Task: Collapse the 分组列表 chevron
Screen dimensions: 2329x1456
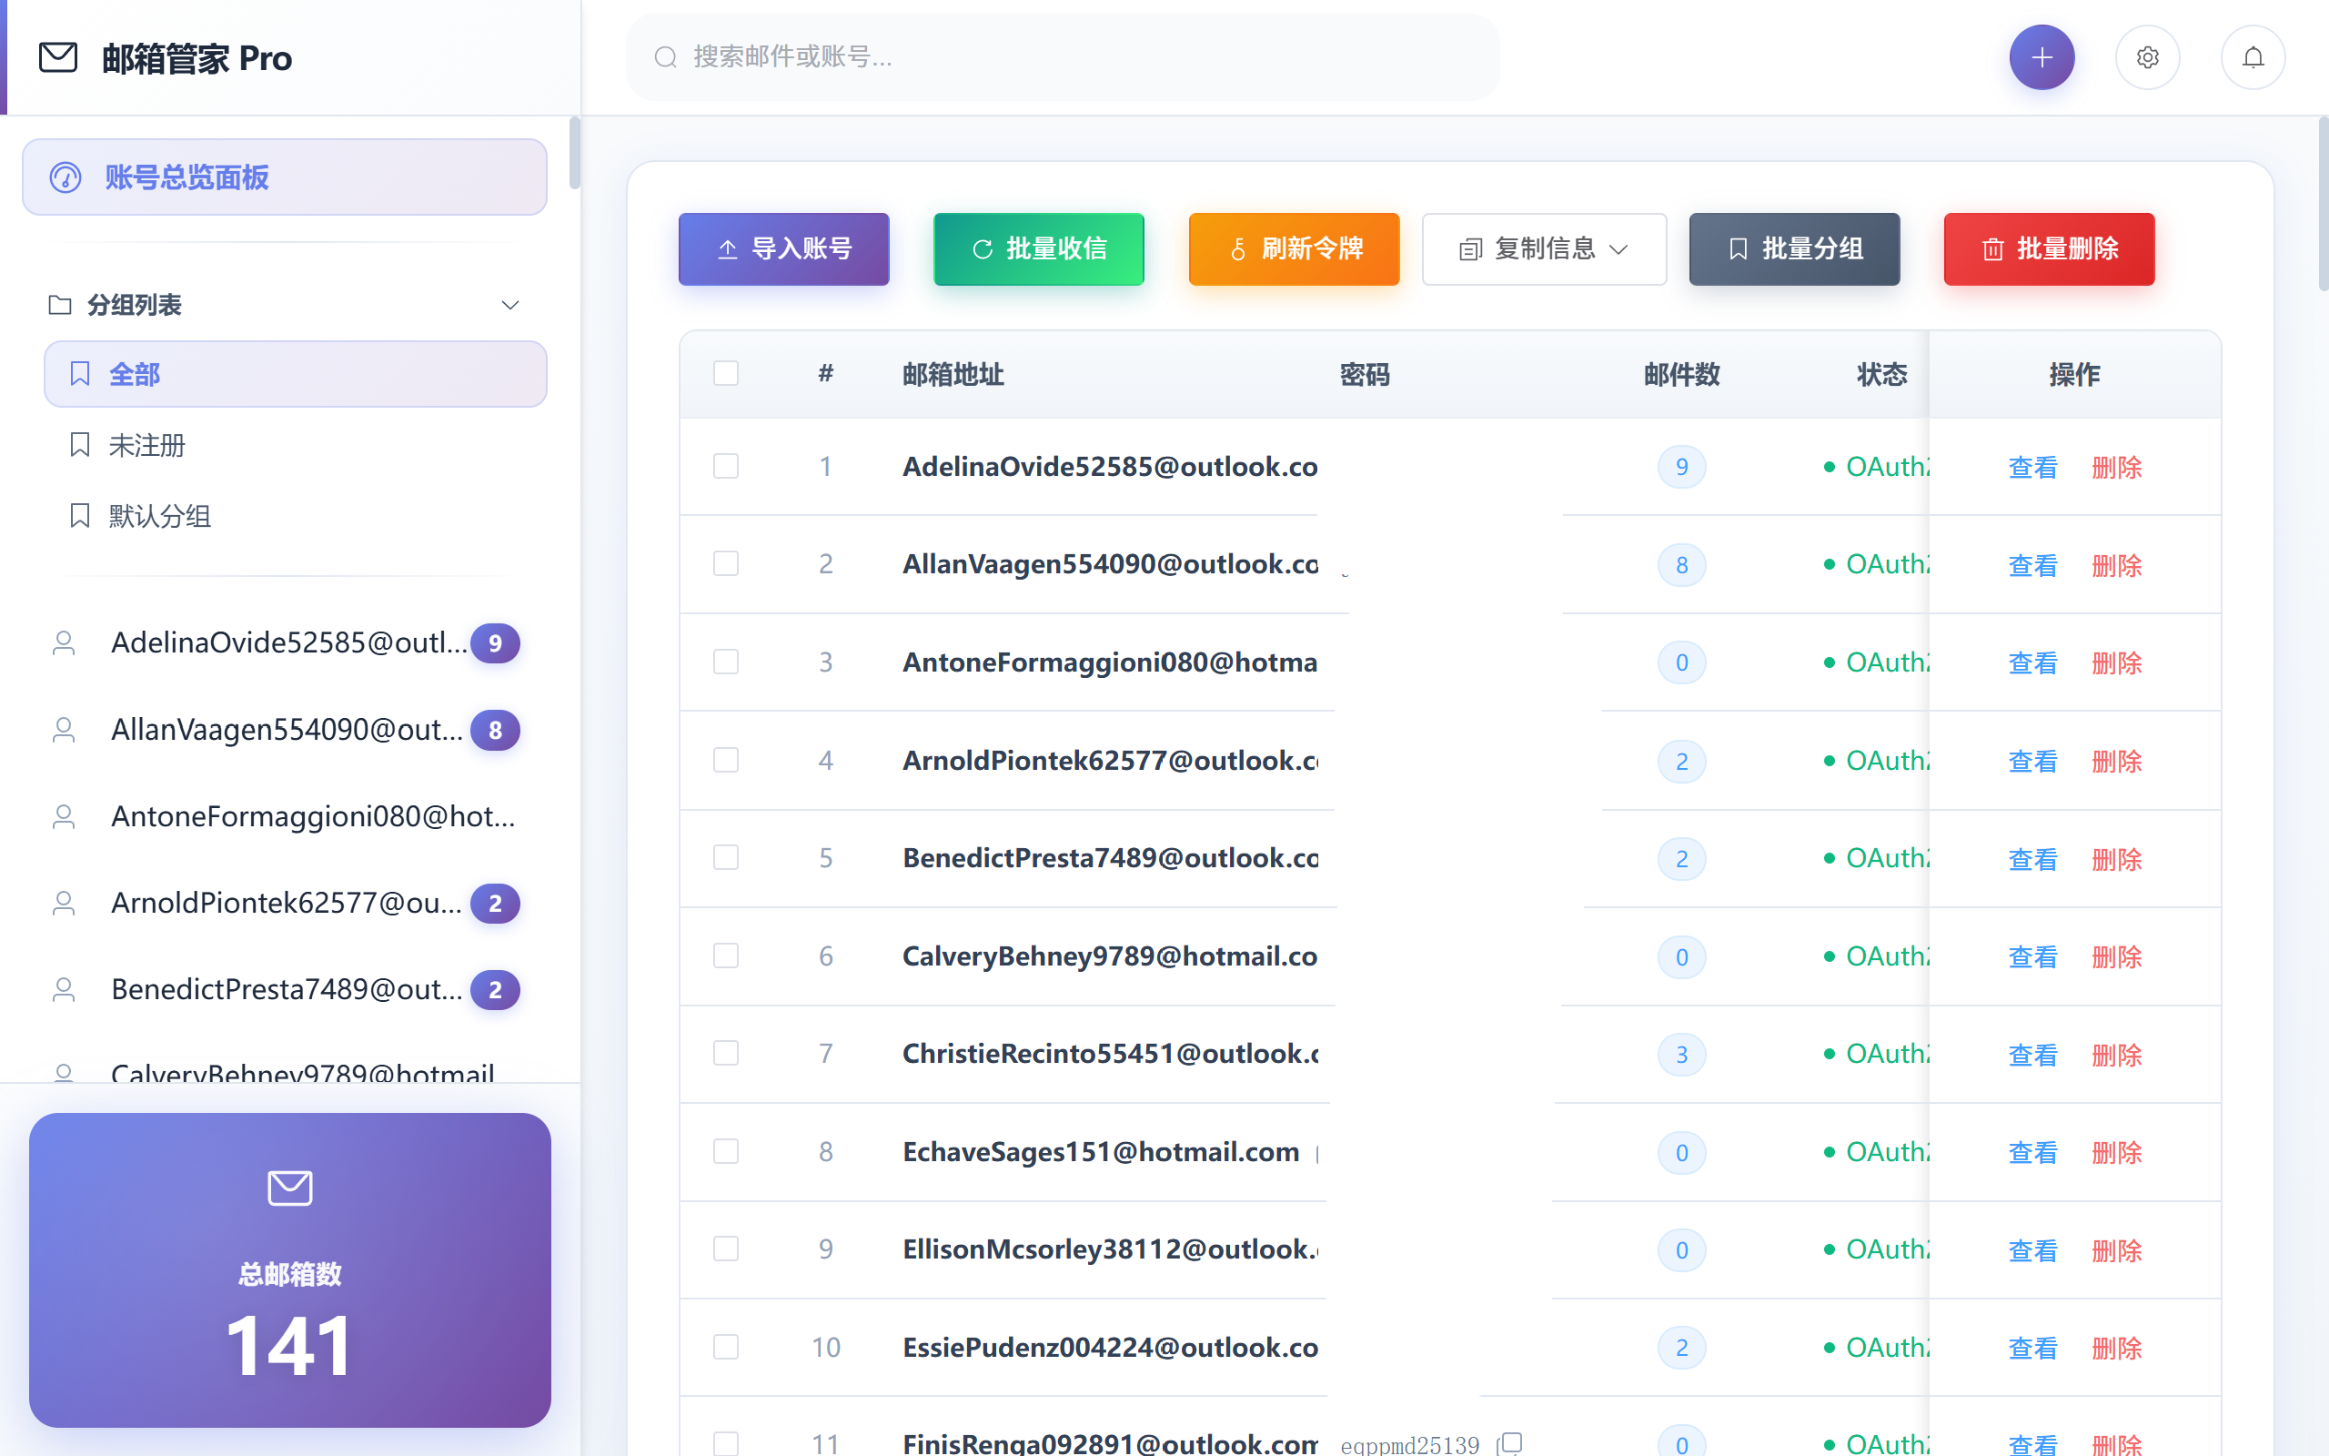Action: (x=510, y=305)
